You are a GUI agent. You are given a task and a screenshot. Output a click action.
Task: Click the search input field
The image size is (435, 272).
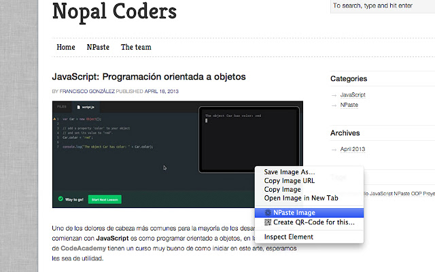point(383,6)
